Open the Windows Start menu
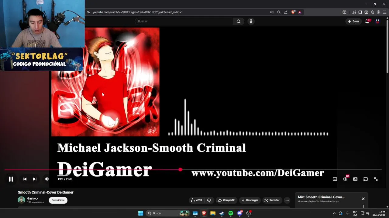Viewport: 389px width, 218px height. tap(141, 213)
